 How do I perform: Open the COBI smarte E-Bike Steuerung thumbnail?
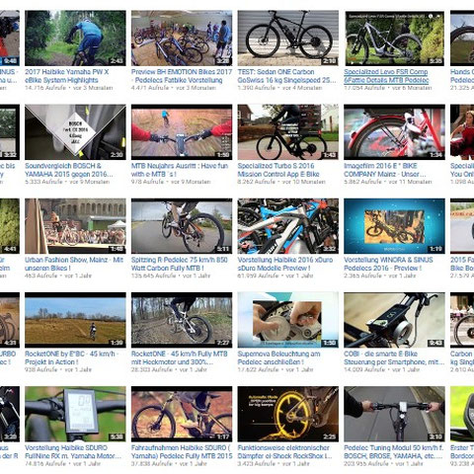[x=394, y=320]
